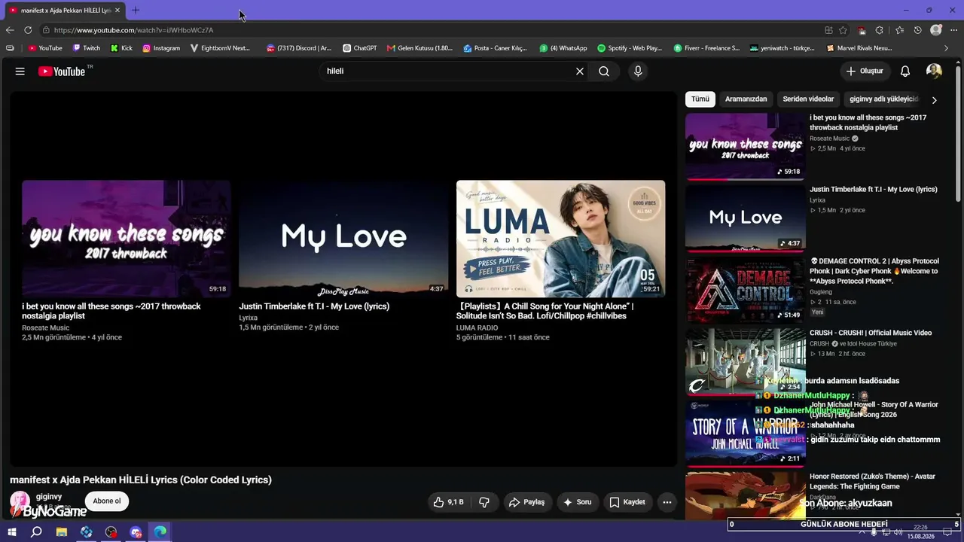Open the Windows Start menu

(12, 532)
